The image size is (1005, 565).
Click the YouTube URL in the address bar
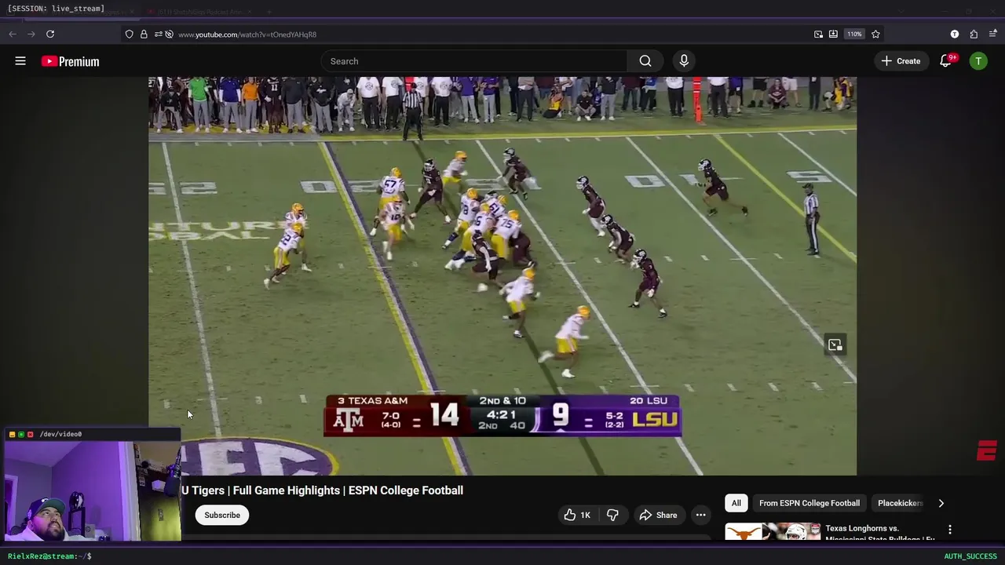point(247,35)
